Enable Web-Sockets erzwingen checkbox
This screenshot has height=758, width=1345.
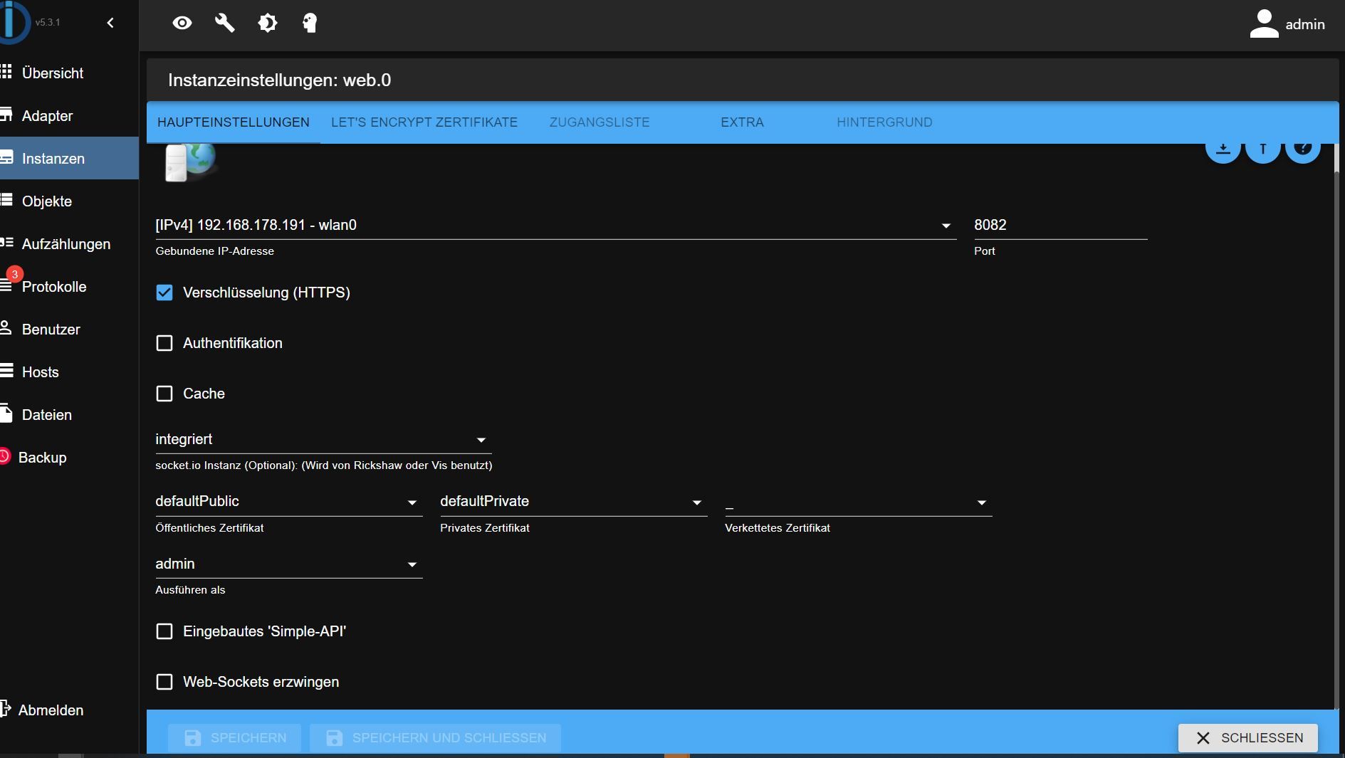(x=164, y=682)
